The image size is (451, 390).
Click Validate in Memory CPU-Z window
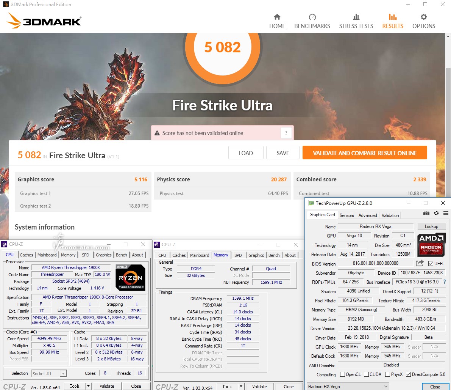coord(259,387)
